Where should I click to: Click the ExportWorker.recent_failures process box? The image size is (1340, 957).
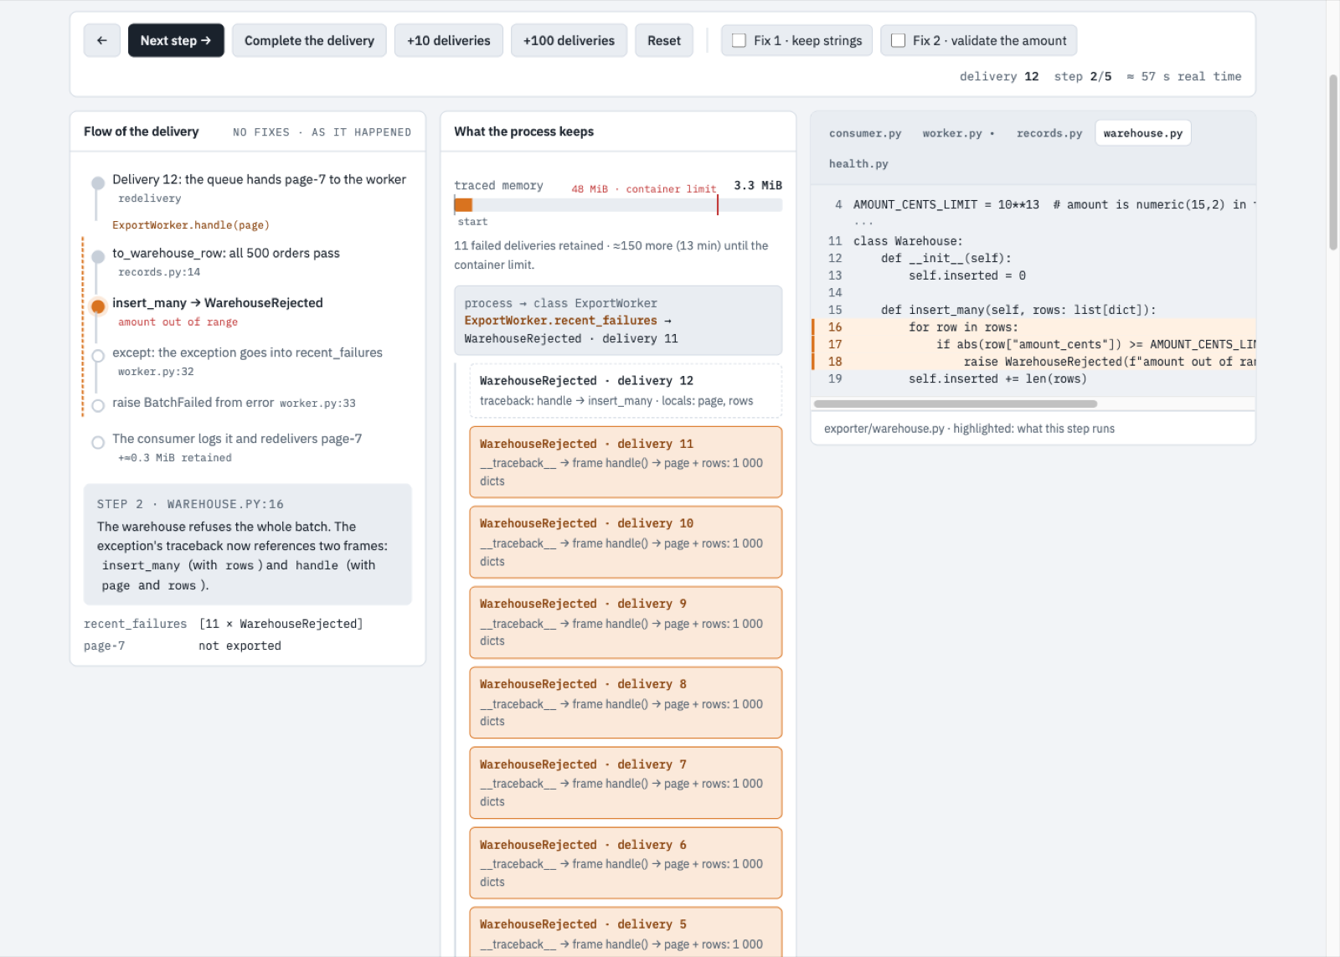tap(618, 321)
